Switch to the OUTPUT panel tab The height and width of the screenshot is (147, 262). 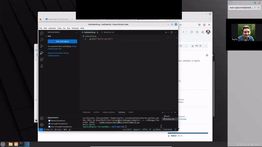pyautogui.click(x=97, y=112)
